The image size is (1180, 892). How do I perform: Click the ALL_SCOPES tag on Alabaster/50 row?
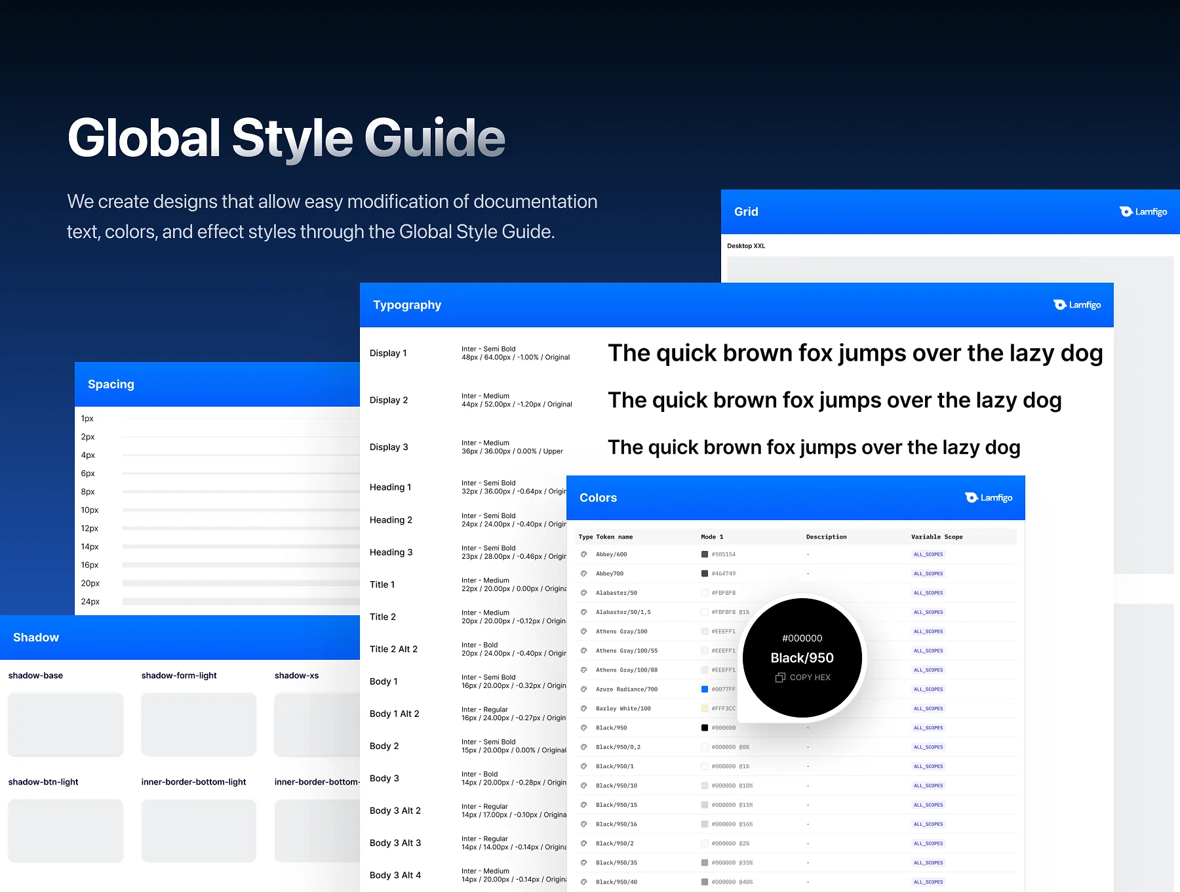click(x=928, y=593)
